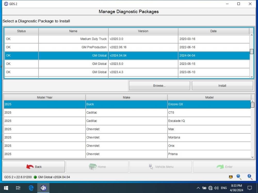258x193 pixels.
Task: Click the ENG language indicator
Action: pos(224,188)
